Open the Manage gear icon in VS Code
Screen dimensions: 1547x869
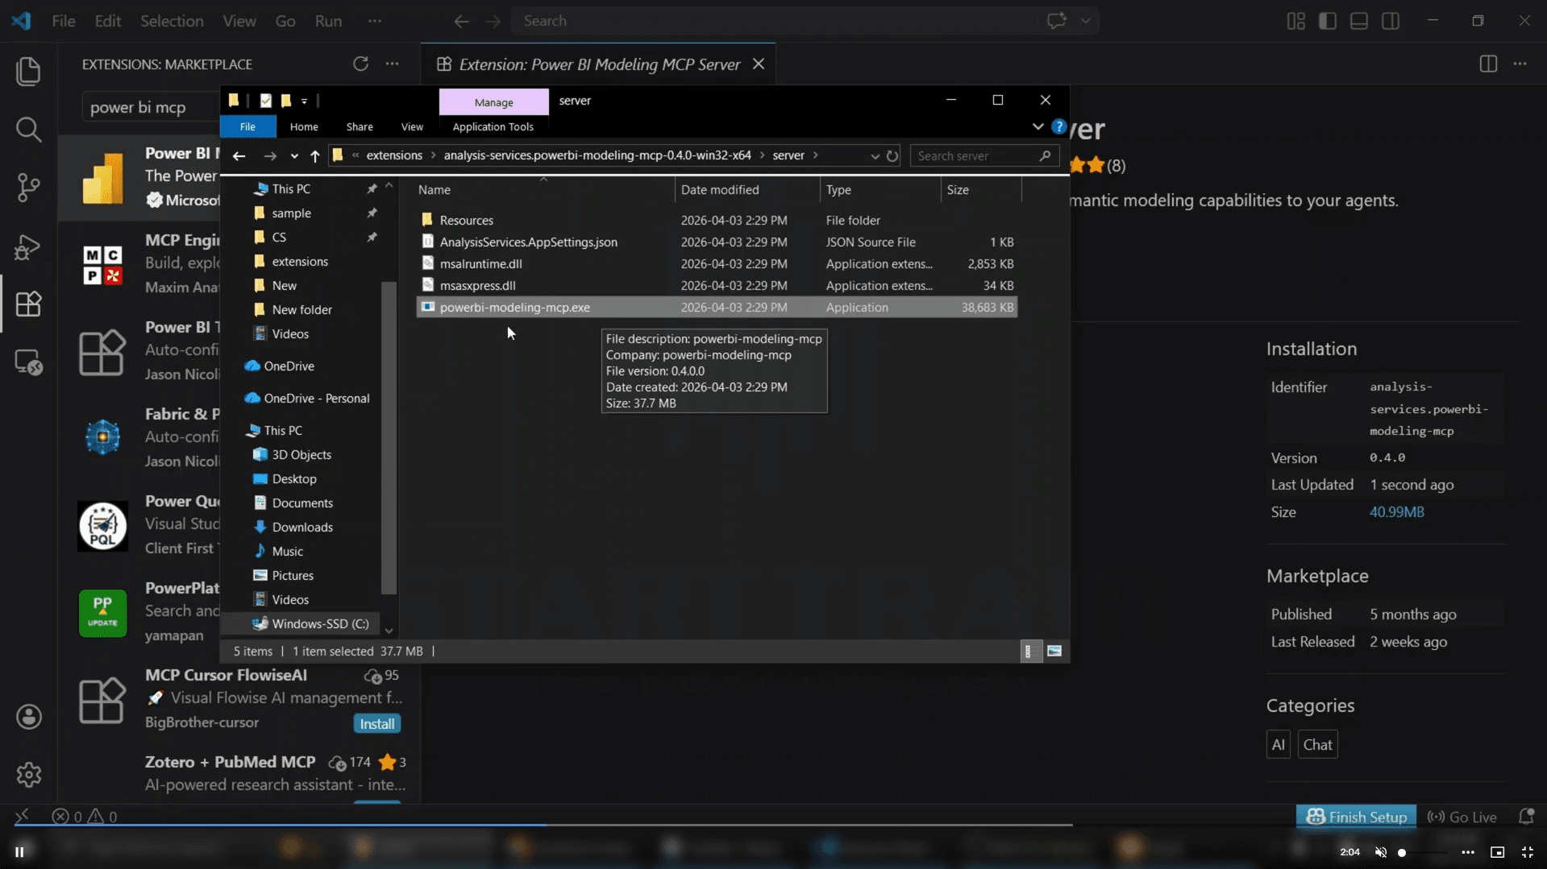point(28,774)
